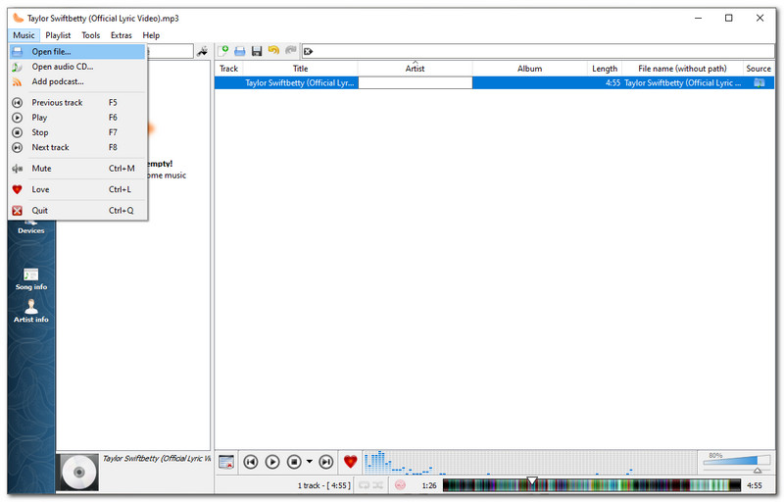Select the Play entry in the Music menu
Image resolution: width=784 pixels, height=502 pixels.
point(77,118)
